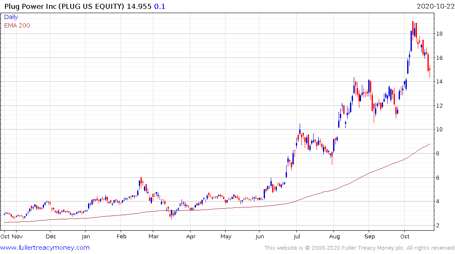
Task: Click the 'Dec' x-axis label
Action: [51, 237]
